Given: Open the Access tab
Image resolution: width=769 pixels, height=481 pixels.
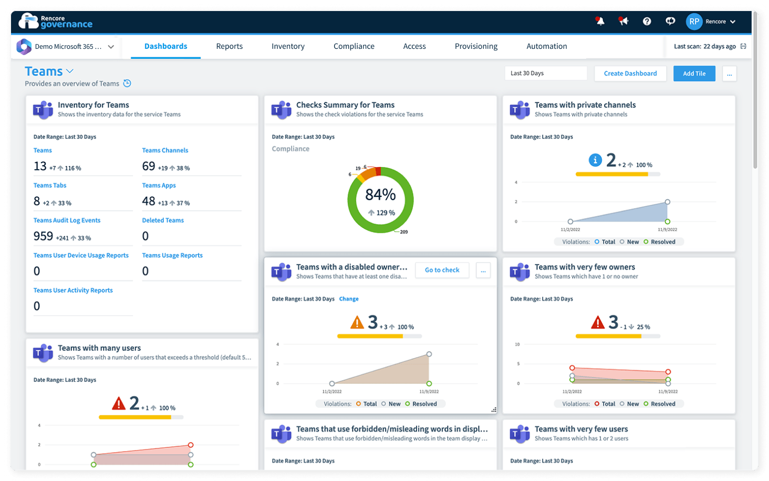Looking at the screenshot, I should (x=414, y=46).
